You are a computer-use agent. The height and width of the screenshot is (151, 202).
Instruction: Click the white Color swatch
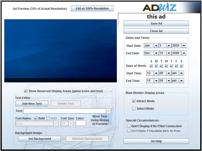(81, 123)
